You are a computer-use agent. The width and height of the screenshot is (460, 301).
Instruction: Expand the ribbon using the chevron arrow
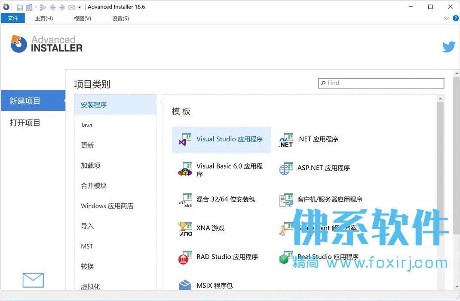(x=446, y=18)
